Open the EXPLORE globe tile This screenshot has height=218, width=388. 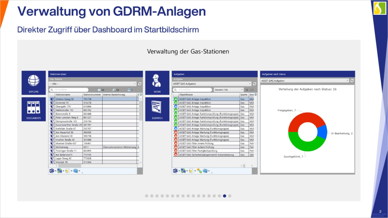click(x=33, y=83)
